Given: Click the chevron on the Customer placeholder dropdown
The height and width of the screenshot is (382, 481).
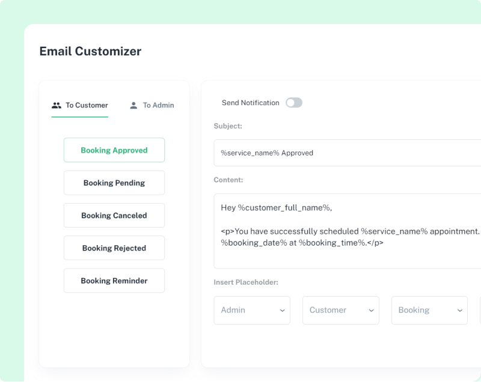Looking at the screenshot, I should [x=371, y=311].
